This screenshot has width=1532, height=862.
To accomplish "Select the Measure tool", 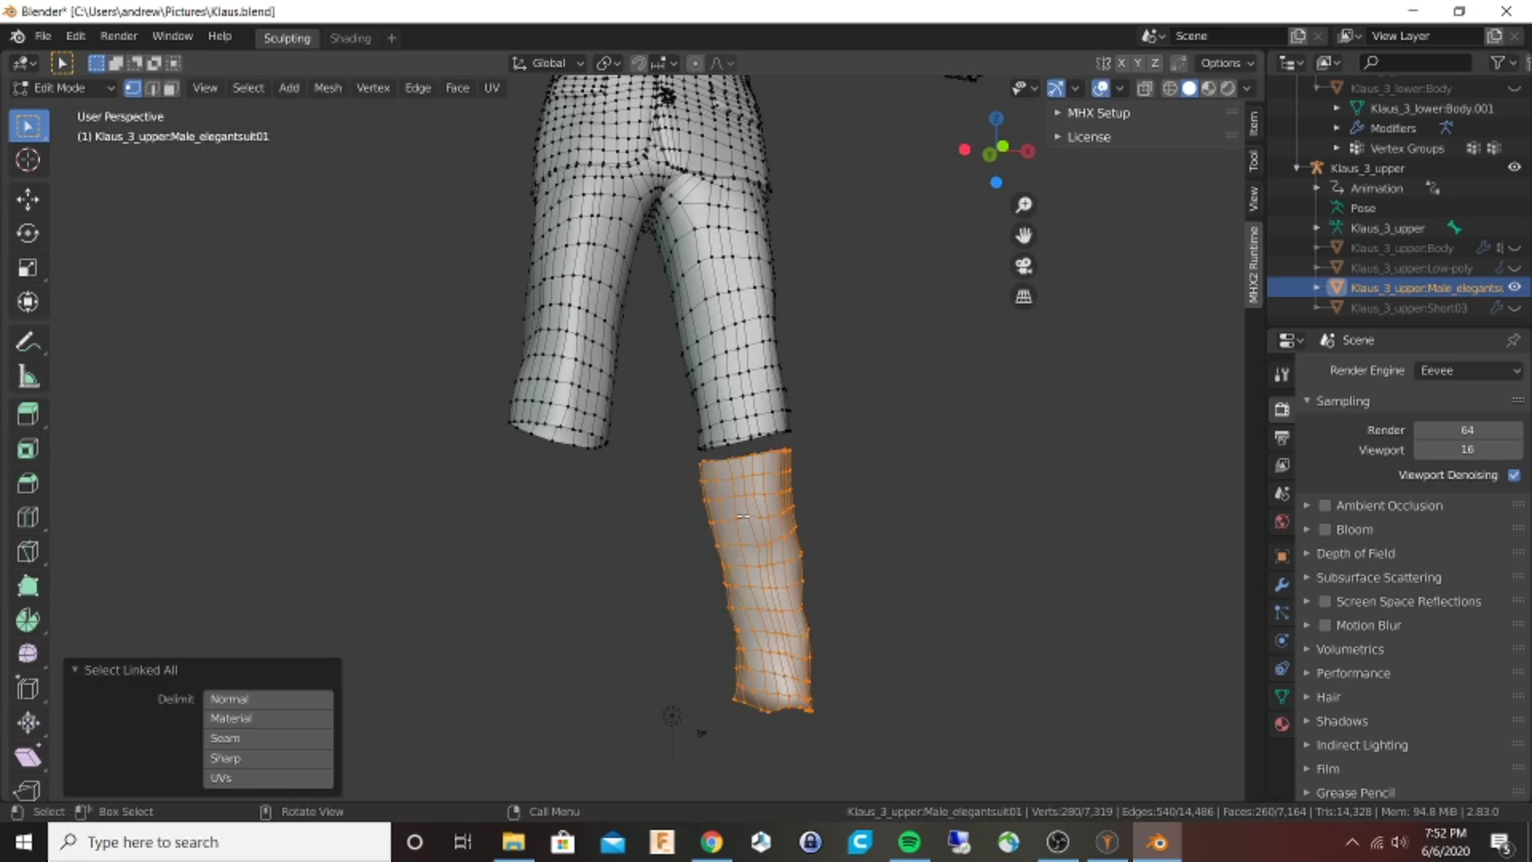I will (x=28, y=376).
